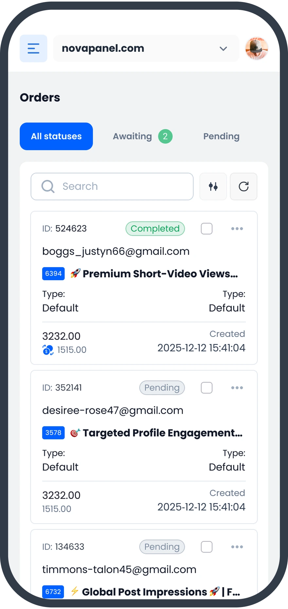
Task: Click lightning icon beside Global Post Impressions
Action: 75,591
